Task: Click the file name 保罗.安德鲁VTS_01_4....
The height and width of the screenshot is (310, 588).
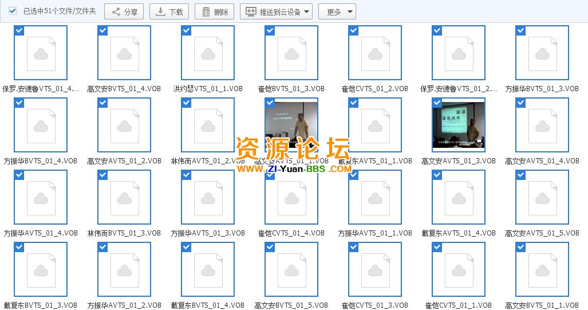Action: point(41,89)
